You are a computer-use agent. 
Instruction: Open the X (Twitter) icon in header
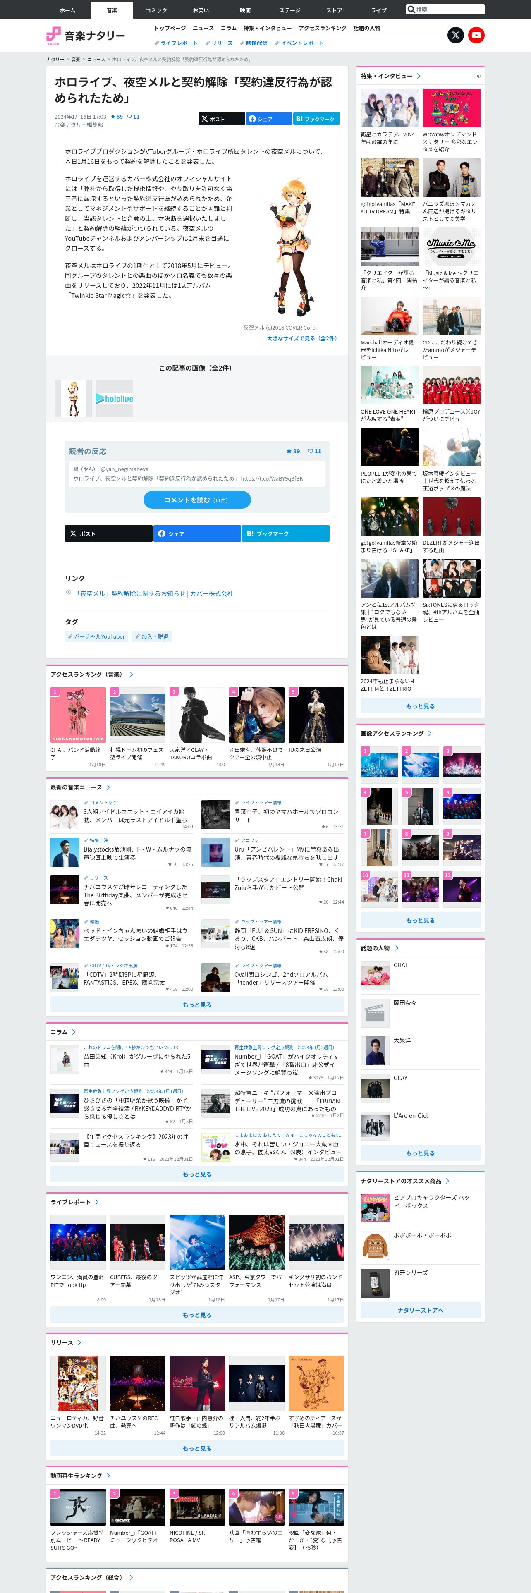[x=456, y=35]
